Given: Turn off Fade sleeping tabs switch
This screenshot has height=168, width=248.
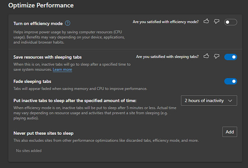Looking at the screenshot, I should (x=230, y=81).
